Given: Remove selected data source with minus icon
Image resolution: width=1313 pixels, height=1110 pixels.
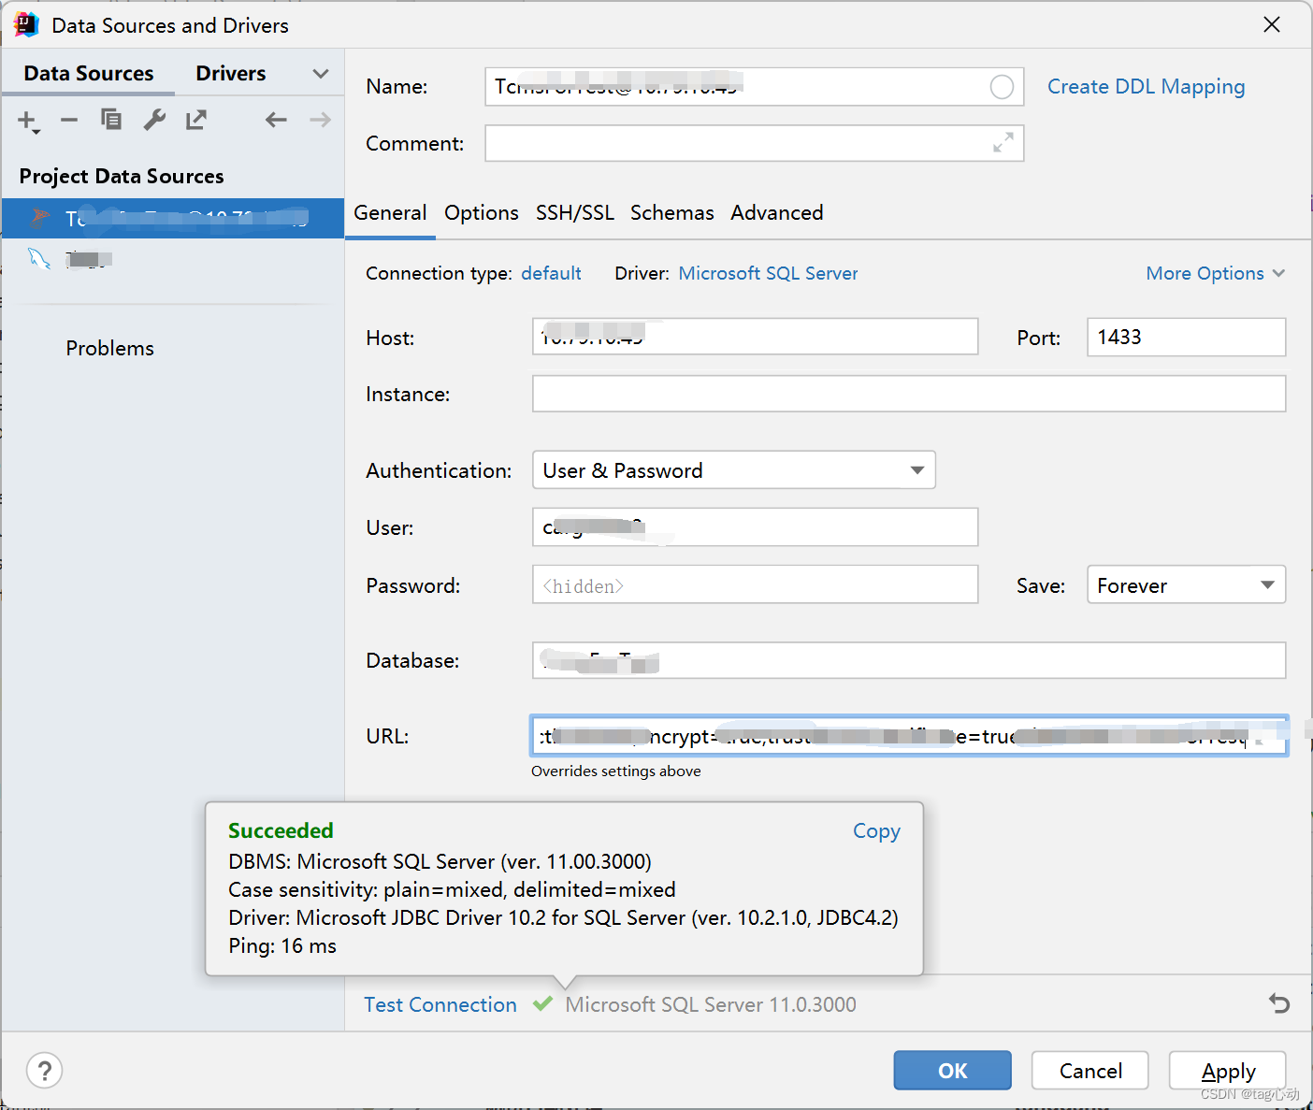Looking at the screenshot, I should coord(69,120).
